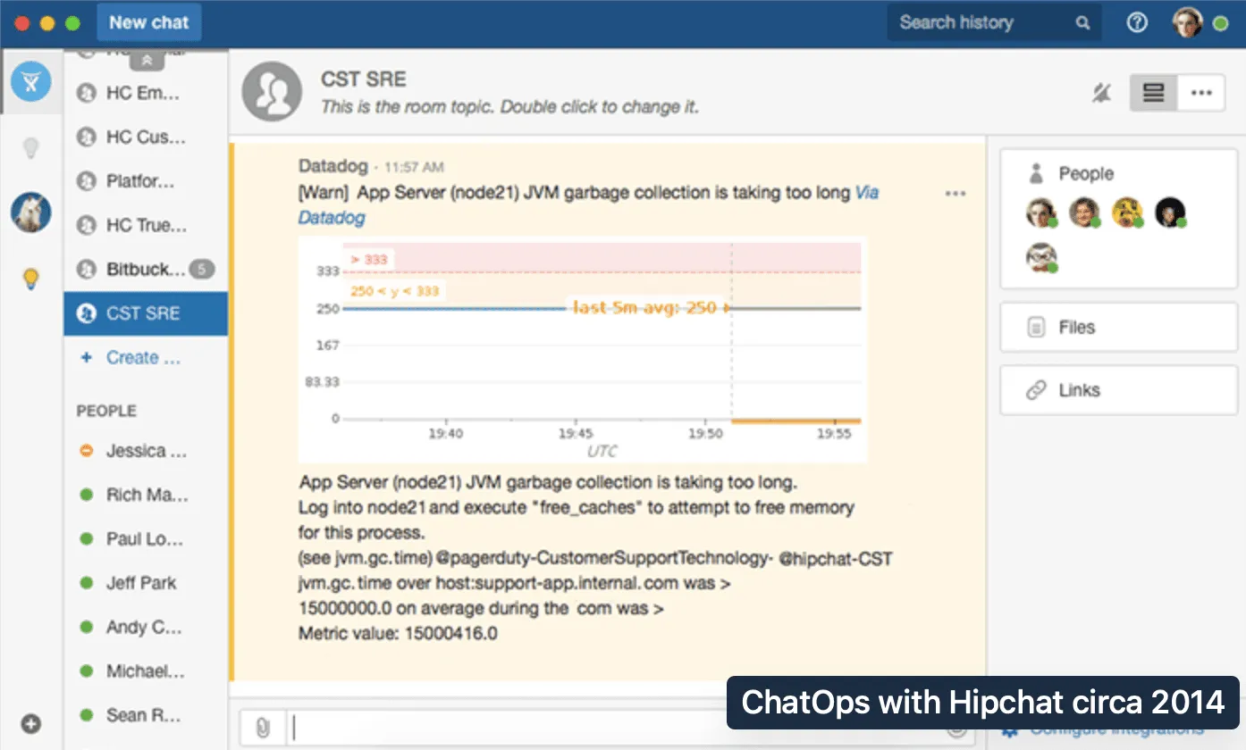The width and height of the screenshot is (1246, 750).
Task: Open chat with Jeff Park
Action: (146, 583)
